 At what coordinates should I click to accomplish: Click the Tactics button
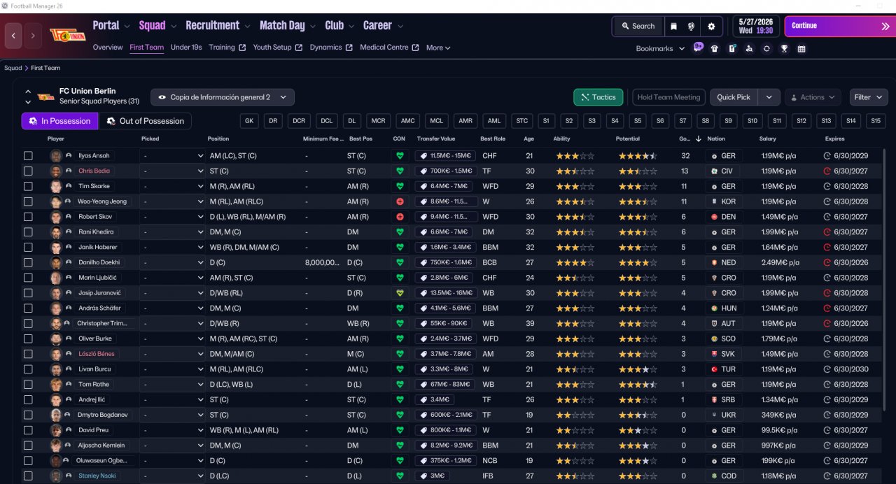point(598,97)
